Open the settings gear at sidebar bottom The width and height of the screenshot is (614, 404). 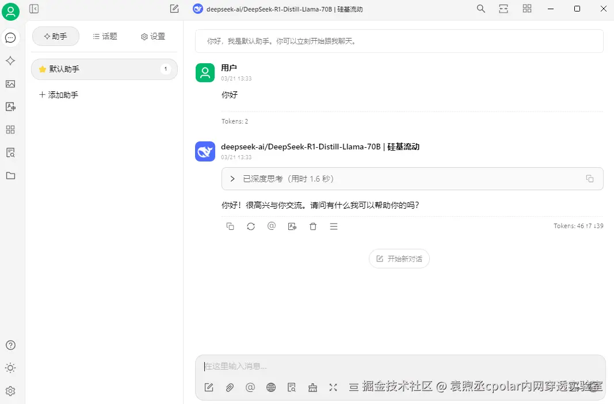click(x=10, y=391)
